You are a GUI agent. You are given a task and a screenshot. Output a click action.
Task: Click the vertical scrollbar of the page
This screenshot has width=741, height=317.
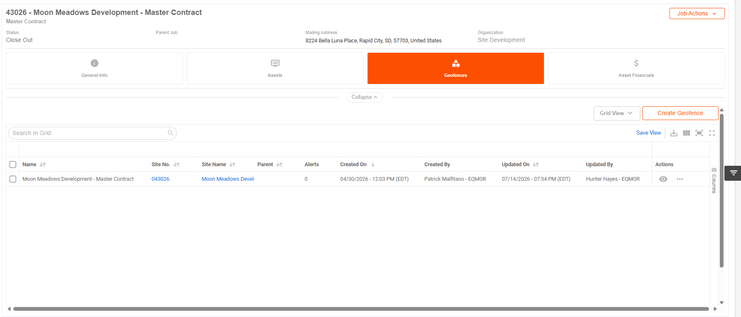721,190
